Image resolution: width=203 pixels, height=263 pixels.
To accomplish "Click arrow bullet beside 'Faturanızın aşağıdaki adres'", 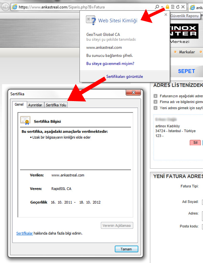I will tap(156, 96).
